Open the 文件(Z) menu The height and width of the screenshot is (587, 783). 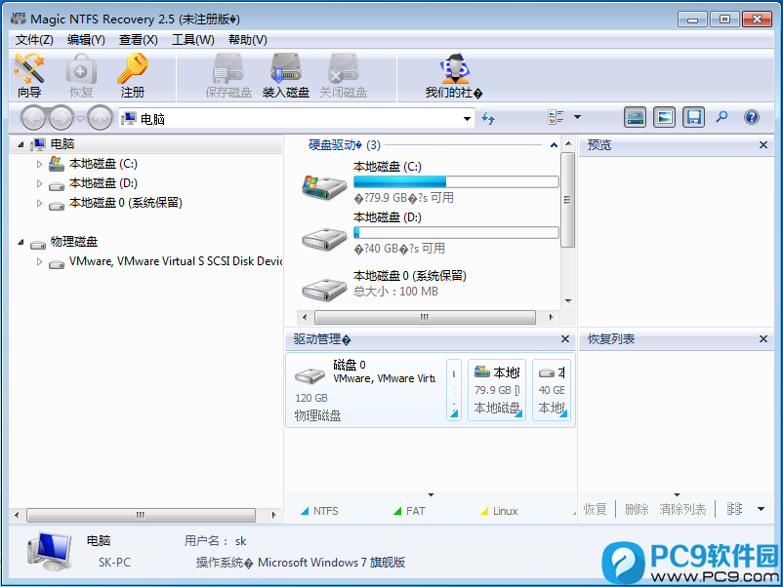click(x=34, y=40)
